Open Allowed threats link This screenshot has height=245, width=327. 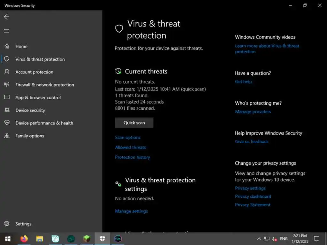click(130, 147)
